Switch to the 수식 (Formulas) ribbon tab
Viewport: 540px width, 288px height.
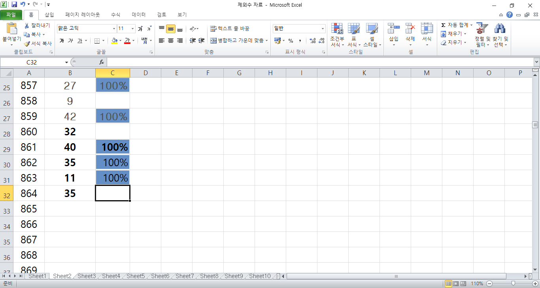coord(115,15)
